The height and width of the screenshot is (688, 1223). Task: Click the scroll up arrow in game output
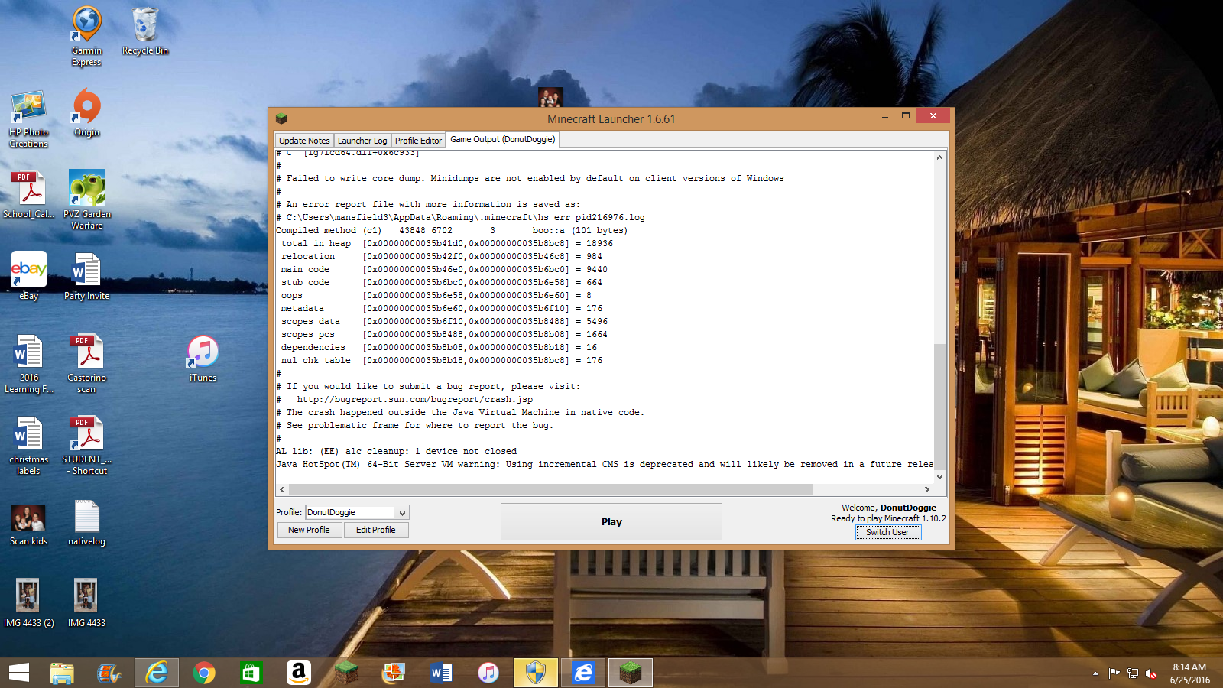[940, 157]
